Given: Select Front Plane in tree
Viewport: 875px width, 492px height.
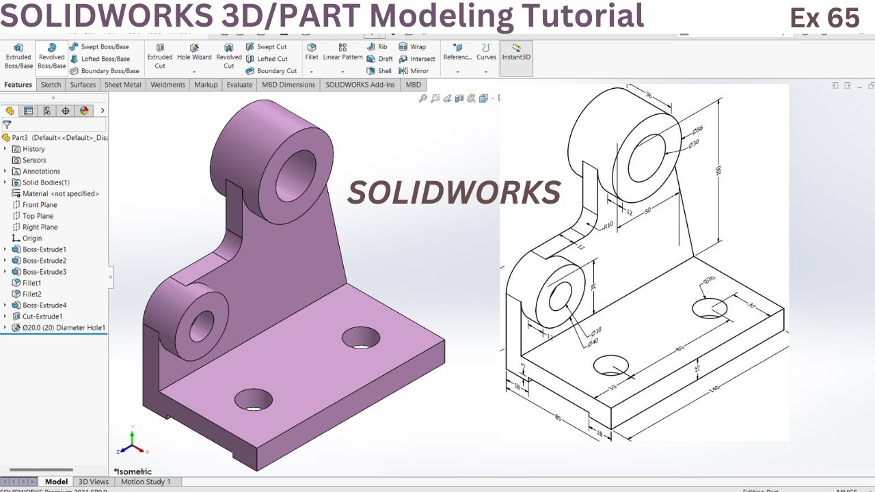Looking at the screenshot, I should click(35, 205).
